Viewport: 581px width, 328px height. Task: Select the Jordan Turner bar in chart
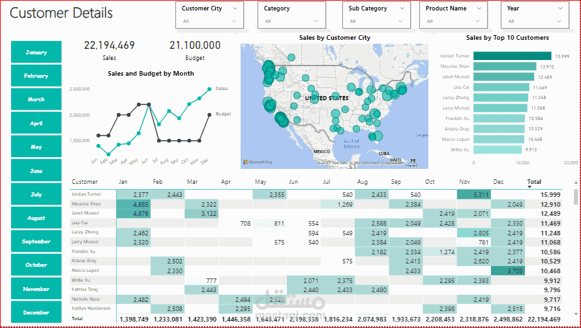[513, 56]
